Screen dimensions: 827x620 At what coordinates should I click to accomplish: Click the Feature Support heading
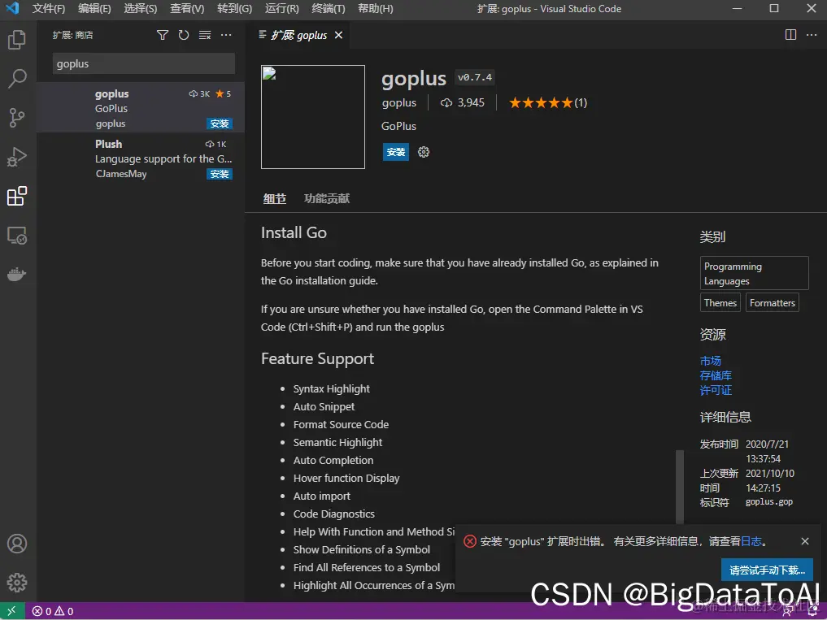pyautogui.click(x=317, y=358)
